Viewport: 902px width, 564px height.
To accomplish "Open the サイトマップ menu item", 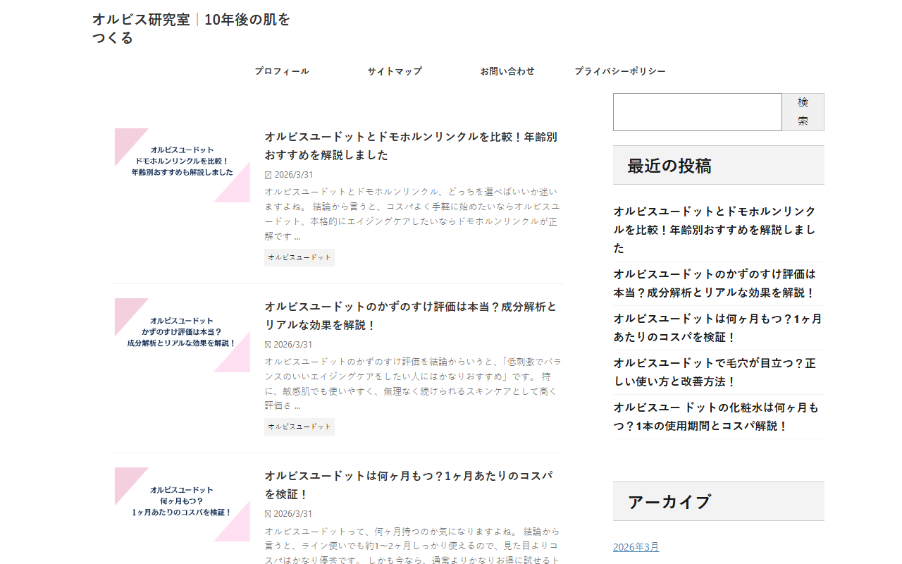I will pos(395,71).
